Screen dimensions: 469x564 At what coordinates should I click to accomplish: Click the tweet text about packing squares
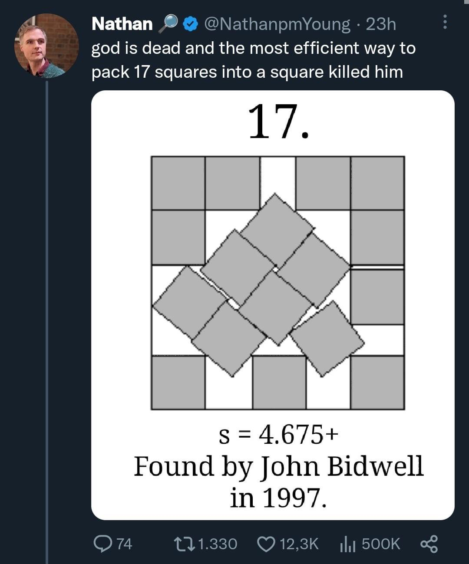coord(253,60)
